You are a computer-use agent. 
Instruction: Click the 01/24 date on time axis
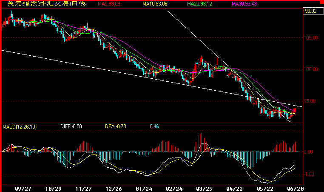pyautogui.click(x=144, y=188)
